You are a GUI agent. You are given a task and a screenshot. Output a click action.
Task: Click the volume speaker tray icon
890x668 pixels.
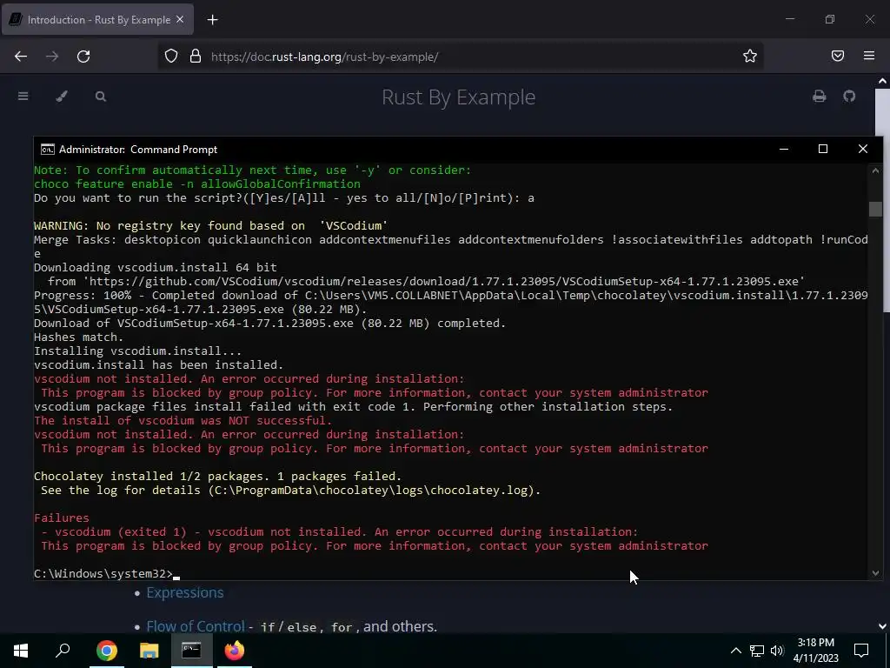pyautogui.click(x=777, y=651)
